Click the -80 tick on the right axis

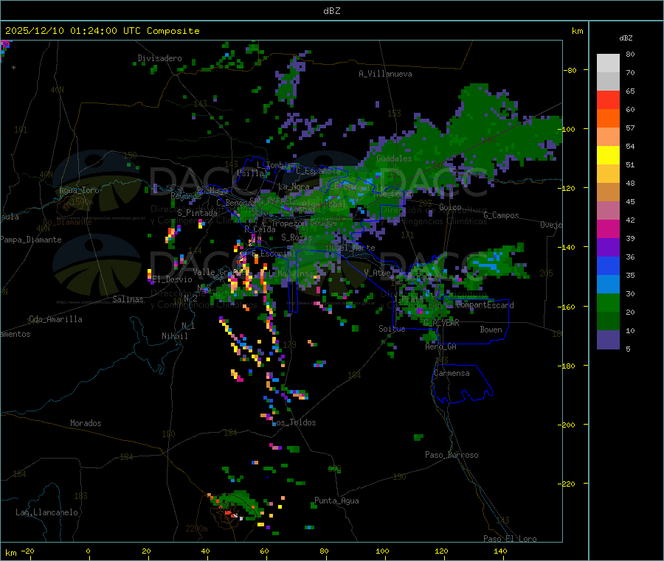point(570,70)
